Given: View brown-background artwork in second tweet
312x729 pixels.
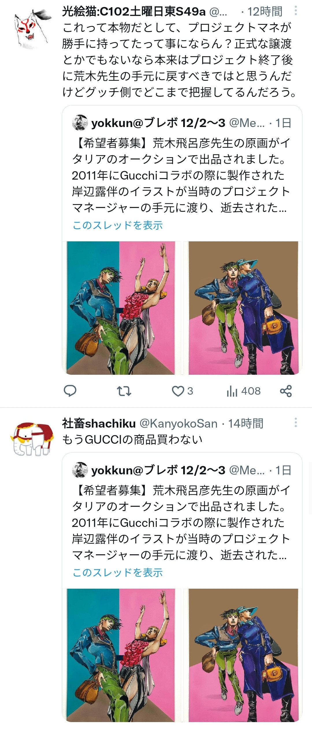Looking at the screenshot, I should [x=243, y=655].
